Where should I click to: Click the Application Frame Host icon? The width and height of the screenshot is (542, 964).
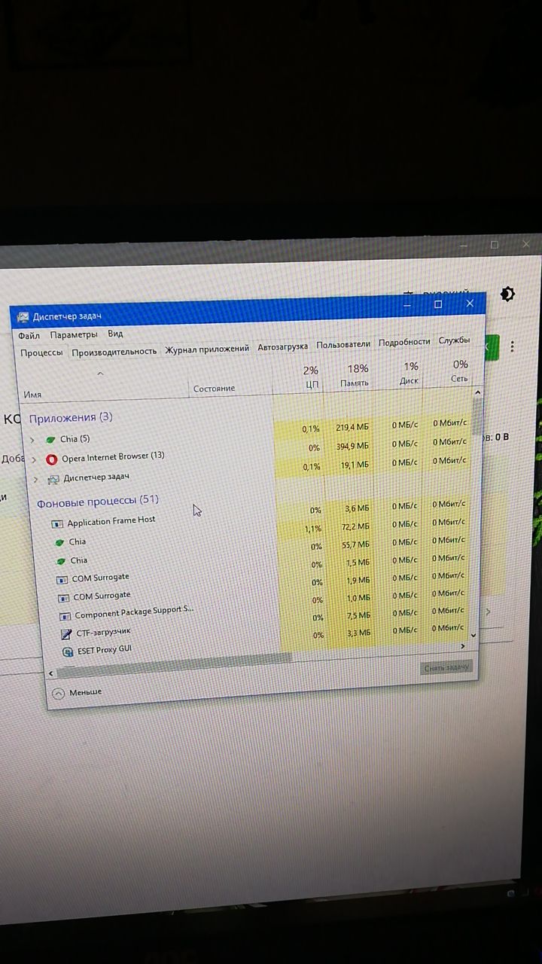click(57, 523)
